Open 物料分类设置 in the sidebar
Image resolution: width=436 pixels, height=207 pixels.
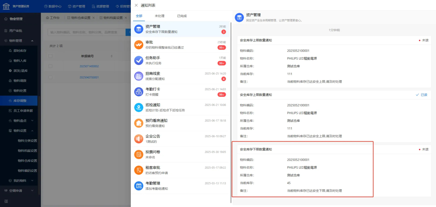point(27,141)
